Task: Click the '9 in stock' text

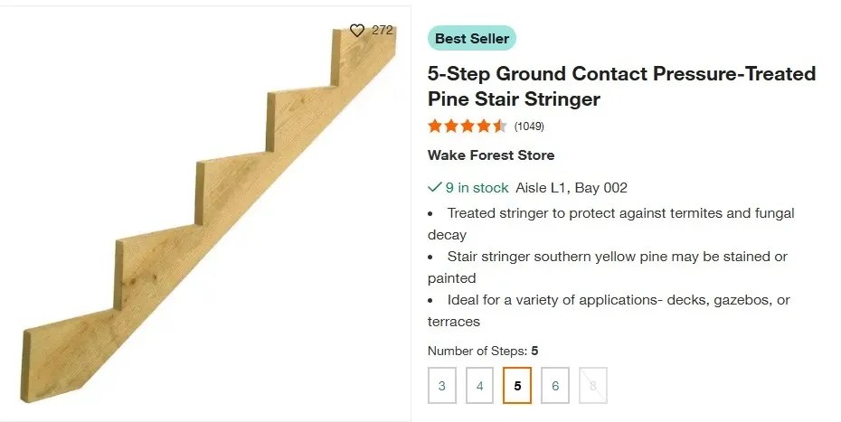Action: pos(477,188)
